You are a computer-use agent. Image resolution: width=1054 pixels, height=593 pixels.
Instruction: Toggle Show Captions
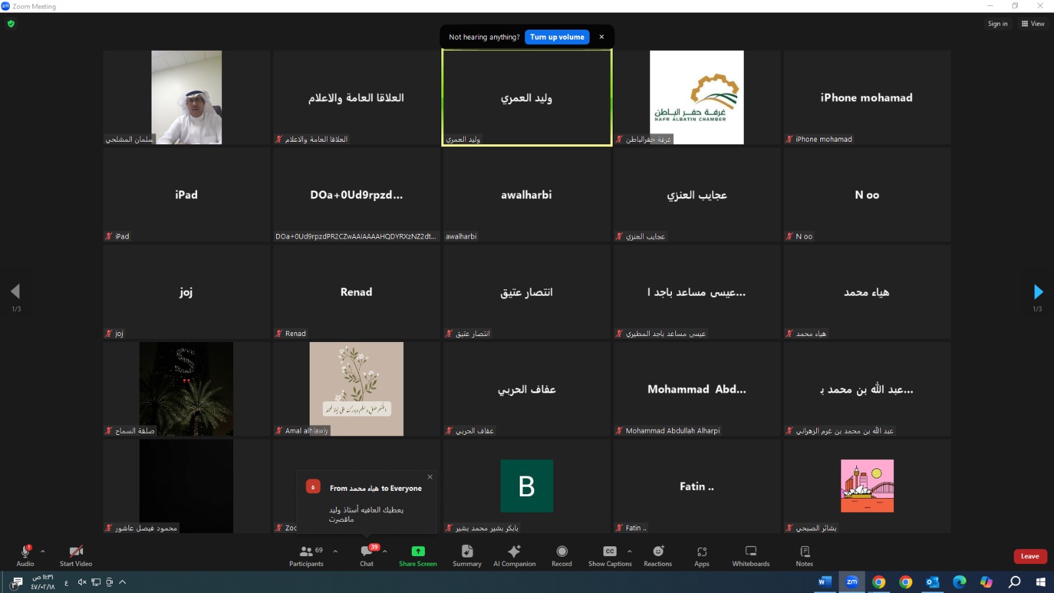point(609,555)
